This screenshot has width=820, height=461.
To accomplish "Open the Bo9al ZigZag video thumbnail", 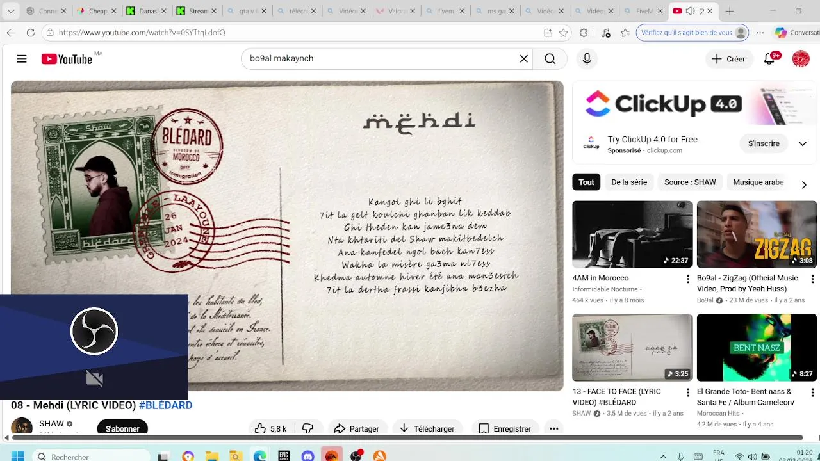I will (x=757, y=234).
